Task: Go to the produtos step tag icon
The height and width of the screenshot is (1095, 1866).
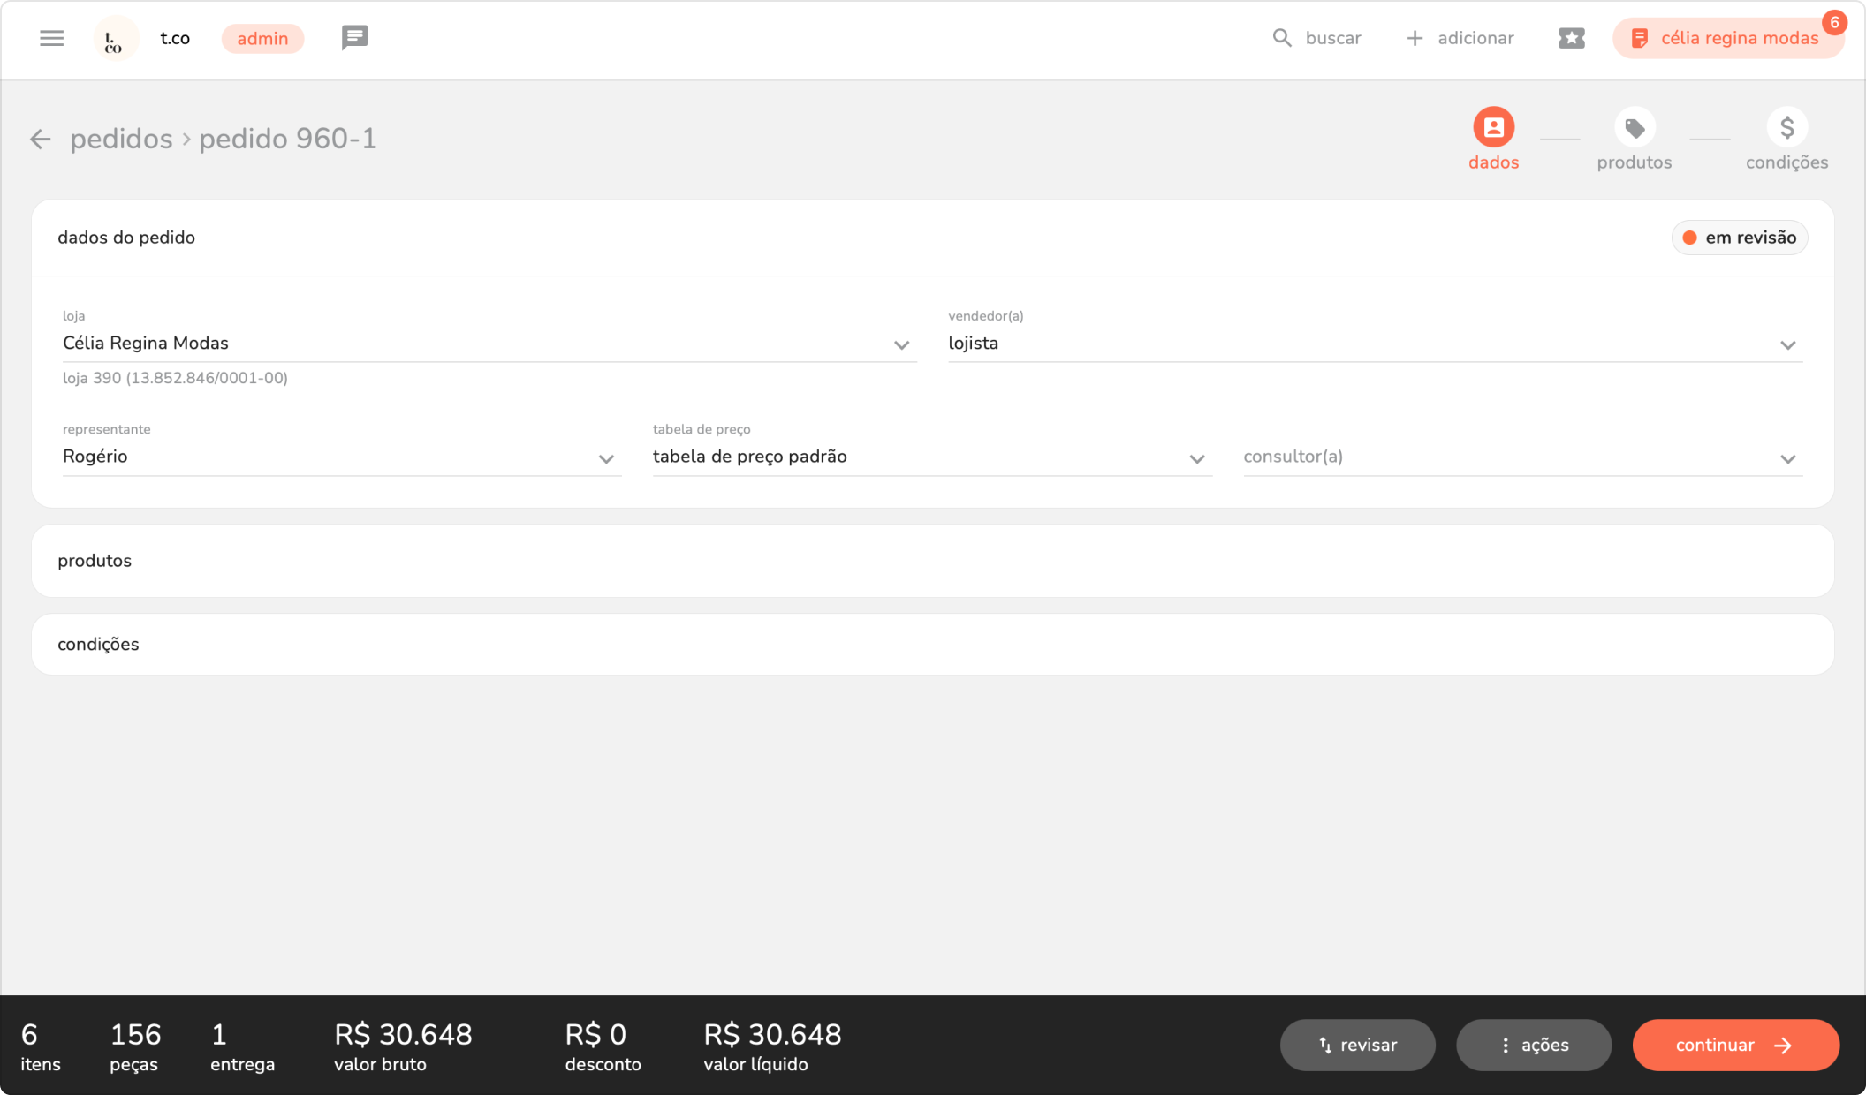Action: 1634,128
